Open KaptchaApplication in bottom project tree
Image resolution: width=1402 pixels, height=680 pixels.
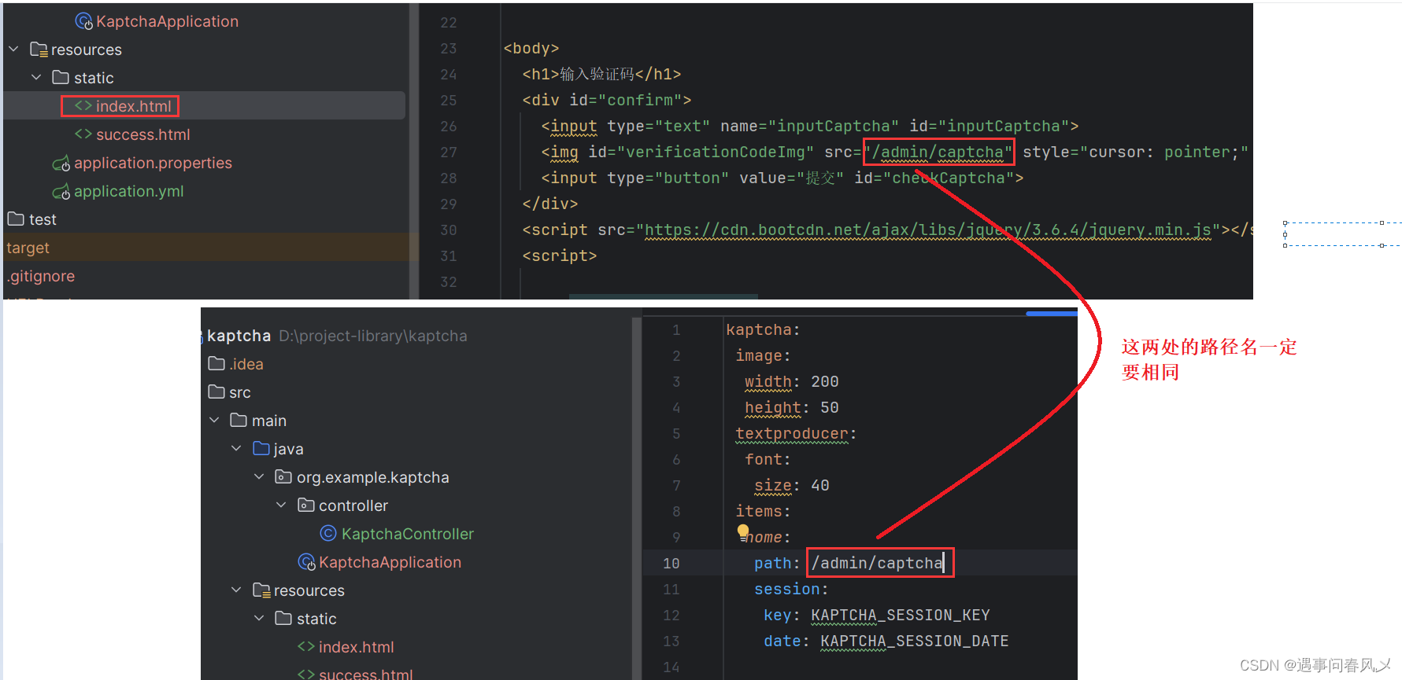tap(390, 562)
